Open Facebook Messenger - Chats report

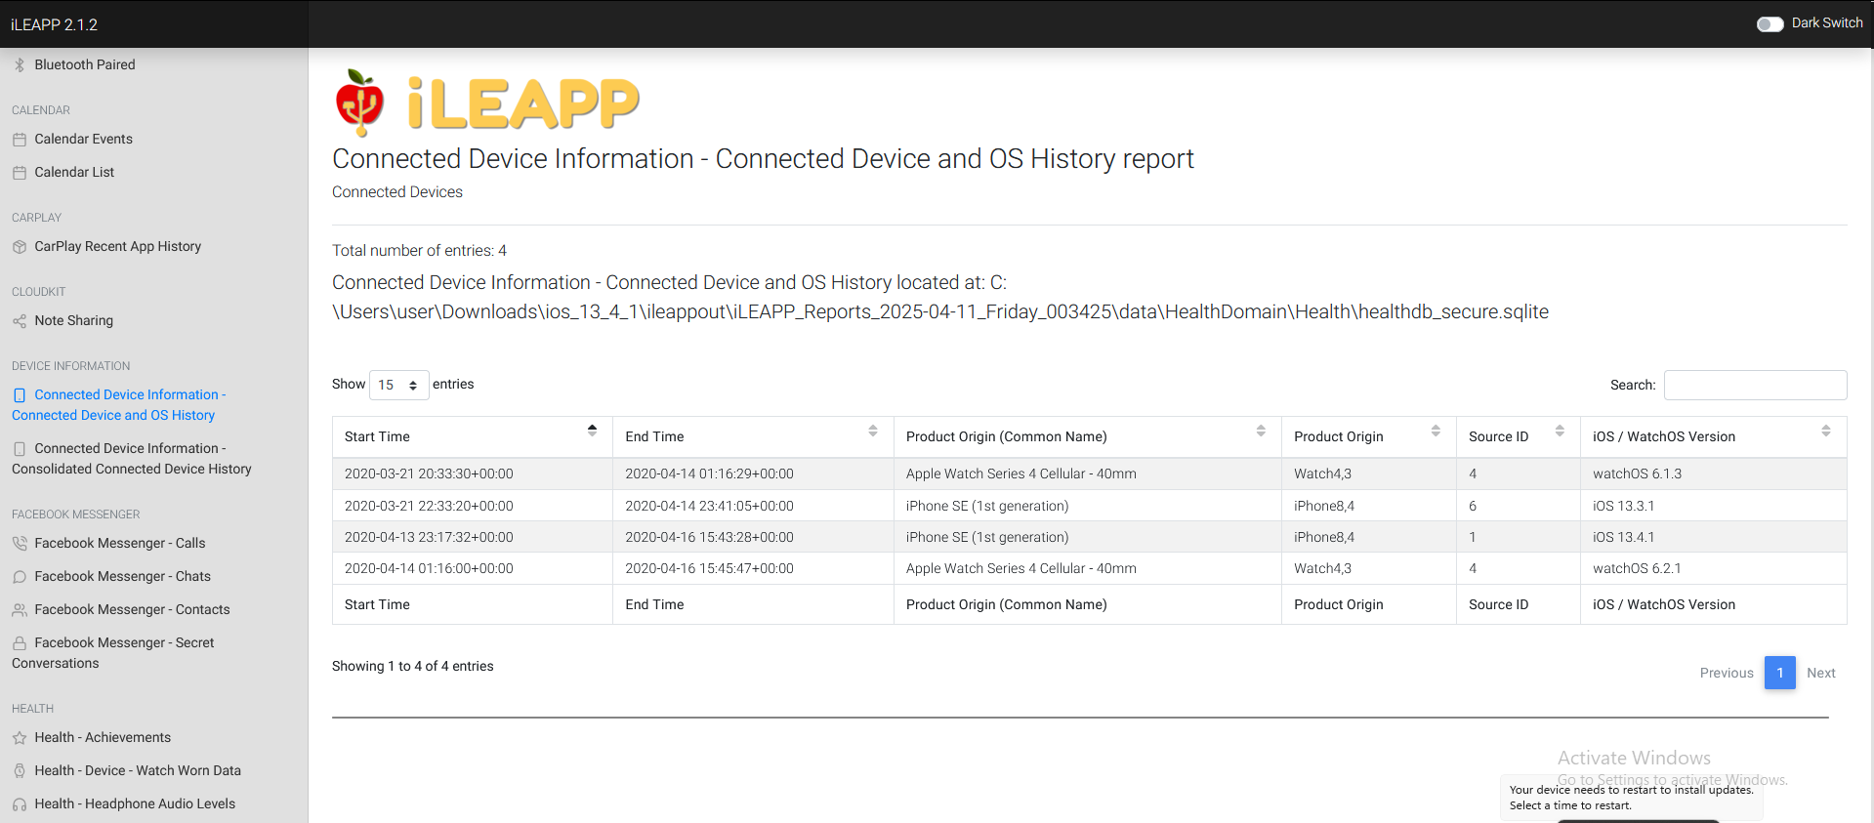[122, 576]
